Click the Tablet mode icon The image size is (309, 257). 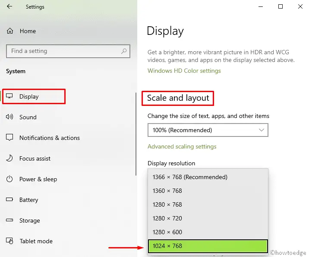(10, 241)
